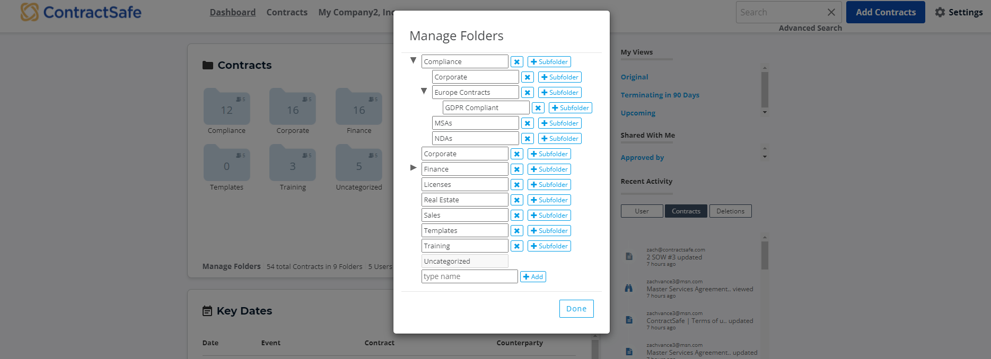Add a subfolder to MSAs
The width and height of the screenshot is (991, 359).
560,123
